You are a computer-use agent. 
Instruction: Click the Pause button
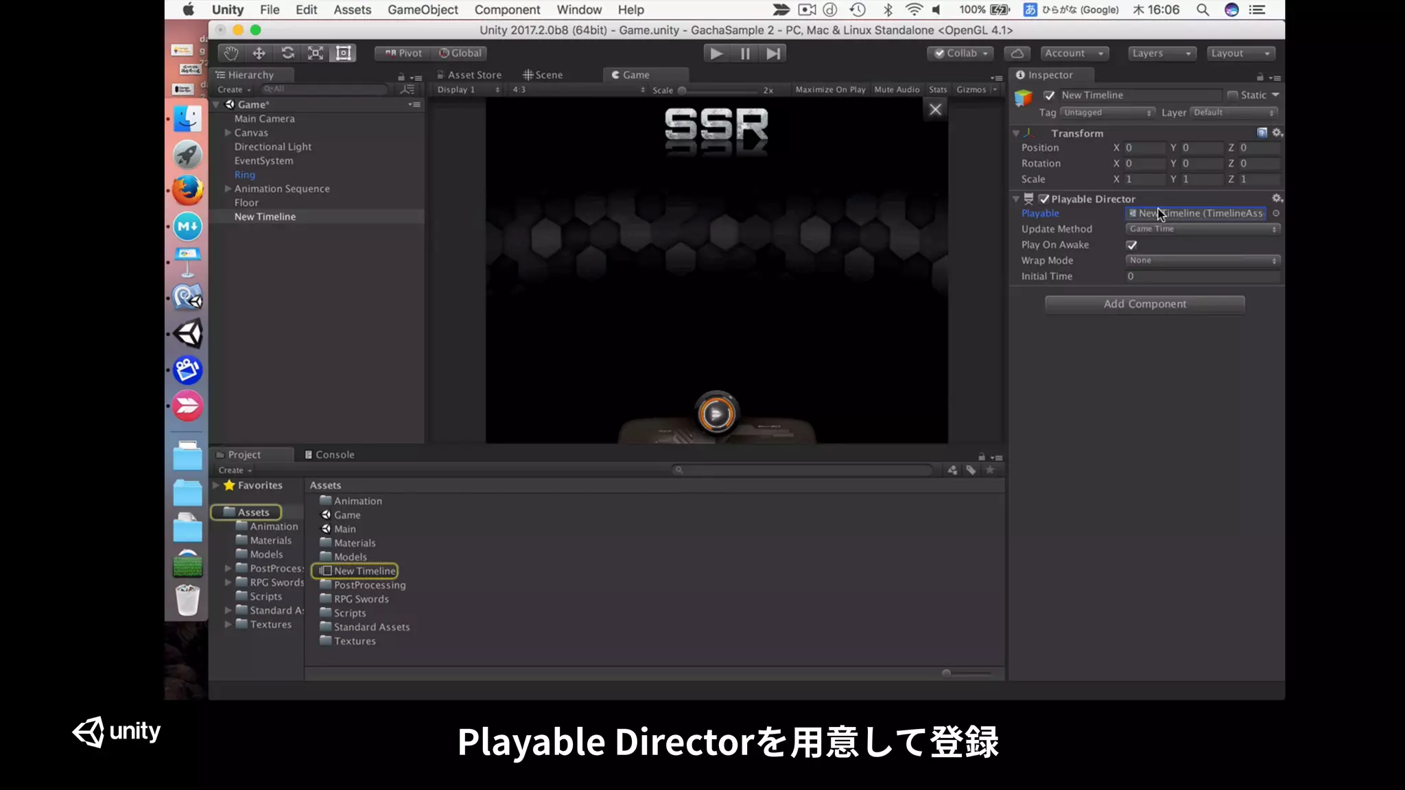click(745, 53)
